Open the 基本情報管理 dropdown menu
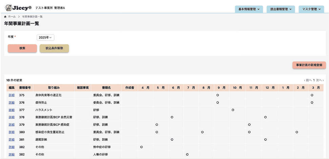This screenshot has width=329, height=159. [249, 9]
